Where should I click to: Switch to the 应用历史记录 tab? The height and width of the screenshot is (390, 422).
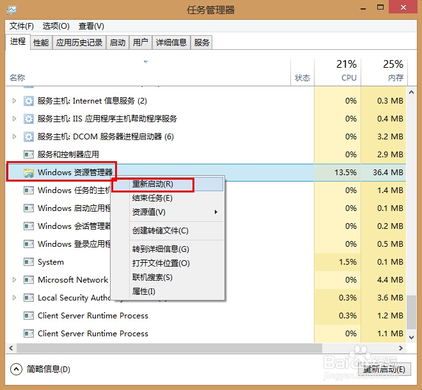pos(79,43)
